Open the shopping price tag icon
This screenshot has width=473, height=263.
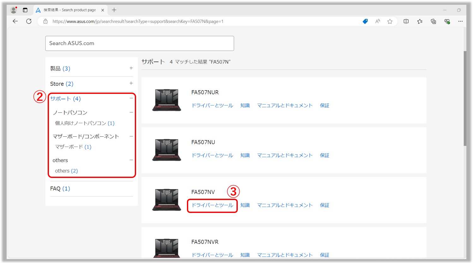click(365, 21)
